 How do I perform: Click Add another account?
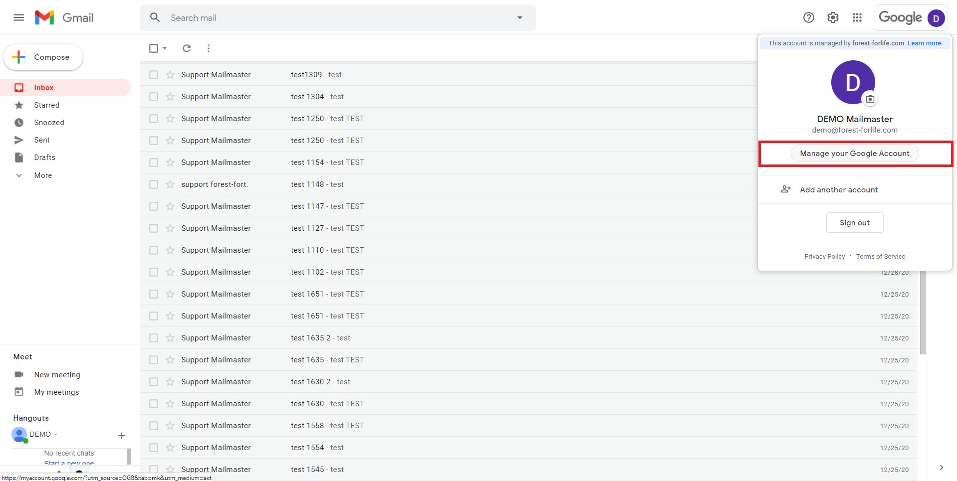[839, 190]
